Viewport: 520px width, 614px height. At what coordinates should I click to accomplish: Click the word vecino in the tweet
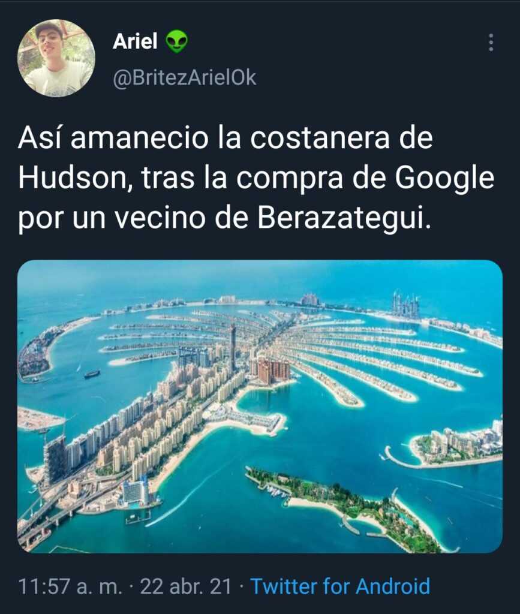pyautogui.click(x=160, y=218)
